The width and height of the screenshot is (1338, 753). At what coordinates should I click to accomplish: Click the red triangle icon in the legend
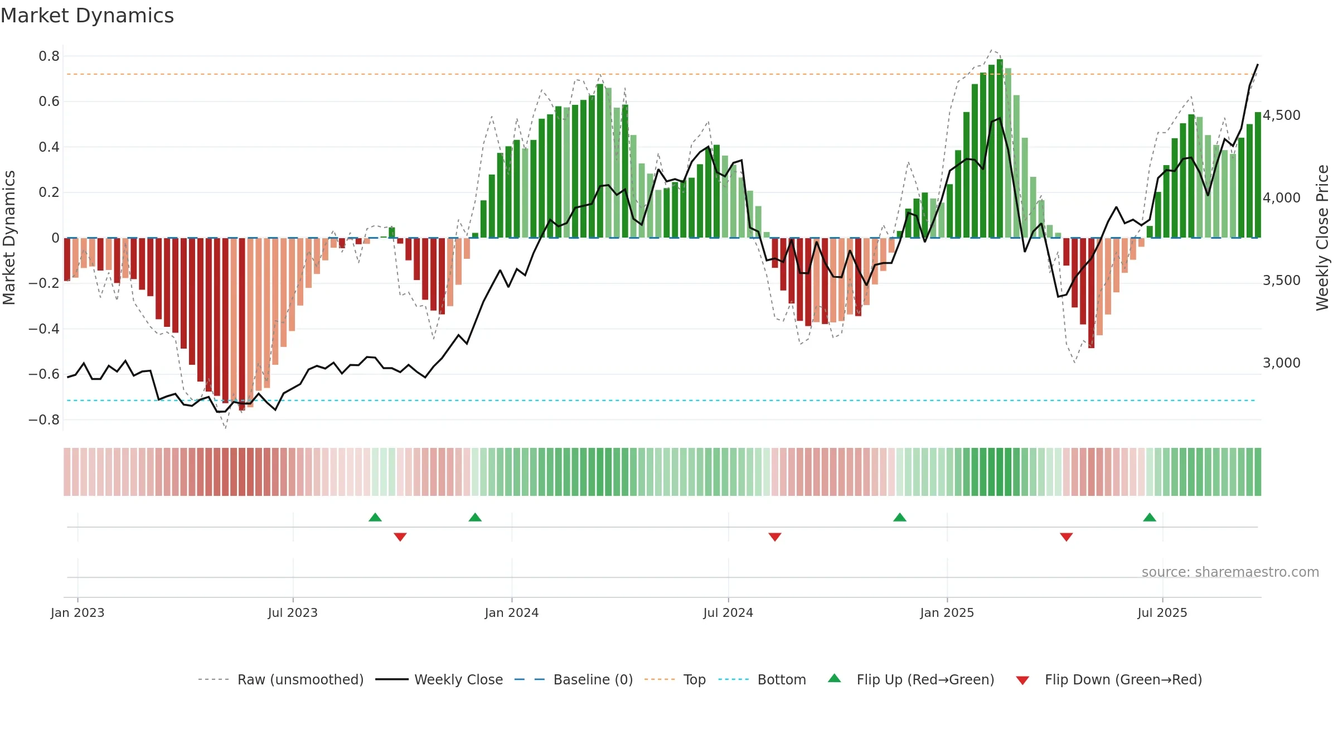[x=1022, y=680]
